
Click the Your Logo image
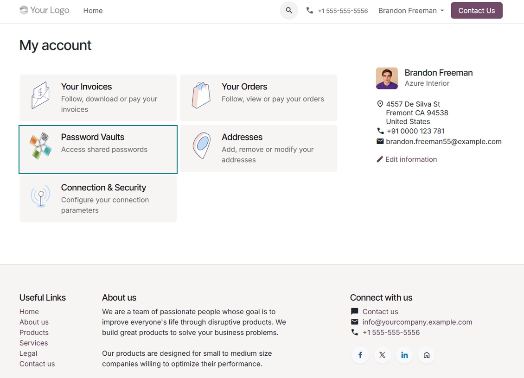[x=44, y=10]
